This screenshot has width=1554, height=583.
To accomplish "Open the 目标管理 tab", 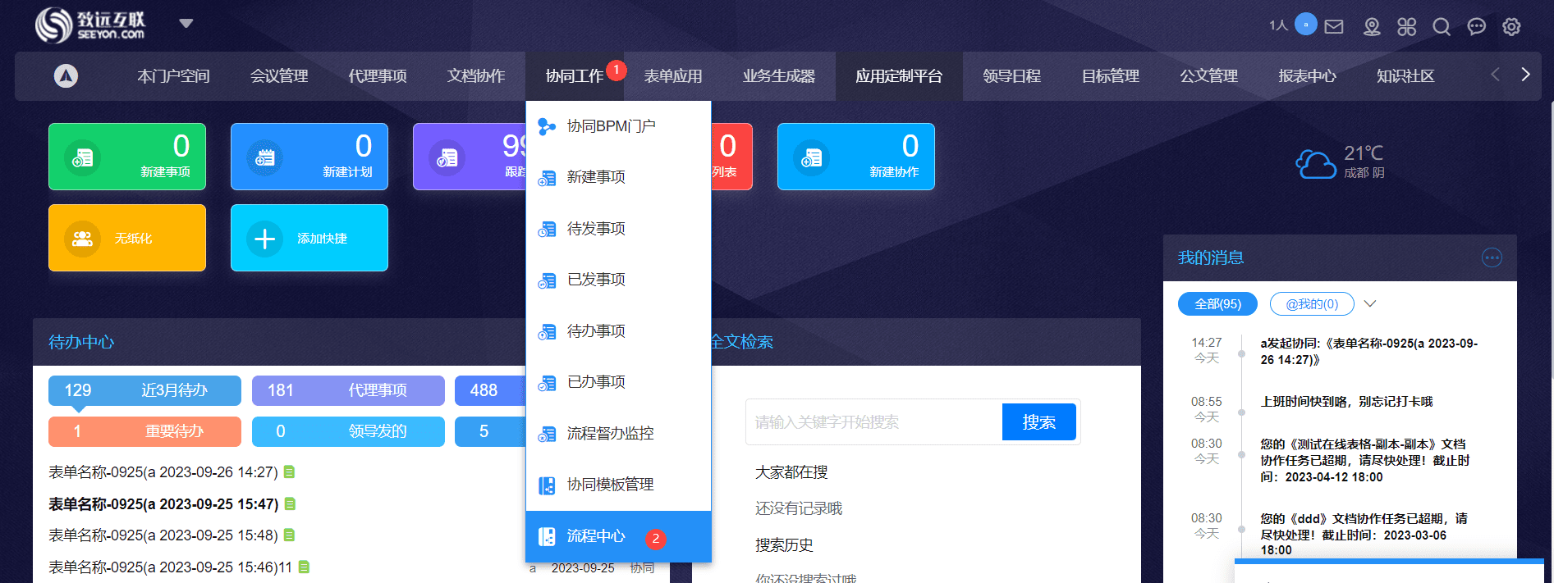I will pos(1111,76).
